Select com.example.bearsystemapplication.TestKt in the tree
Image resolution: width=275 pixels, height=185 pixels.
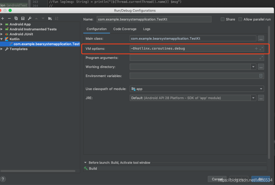point(40,44)
